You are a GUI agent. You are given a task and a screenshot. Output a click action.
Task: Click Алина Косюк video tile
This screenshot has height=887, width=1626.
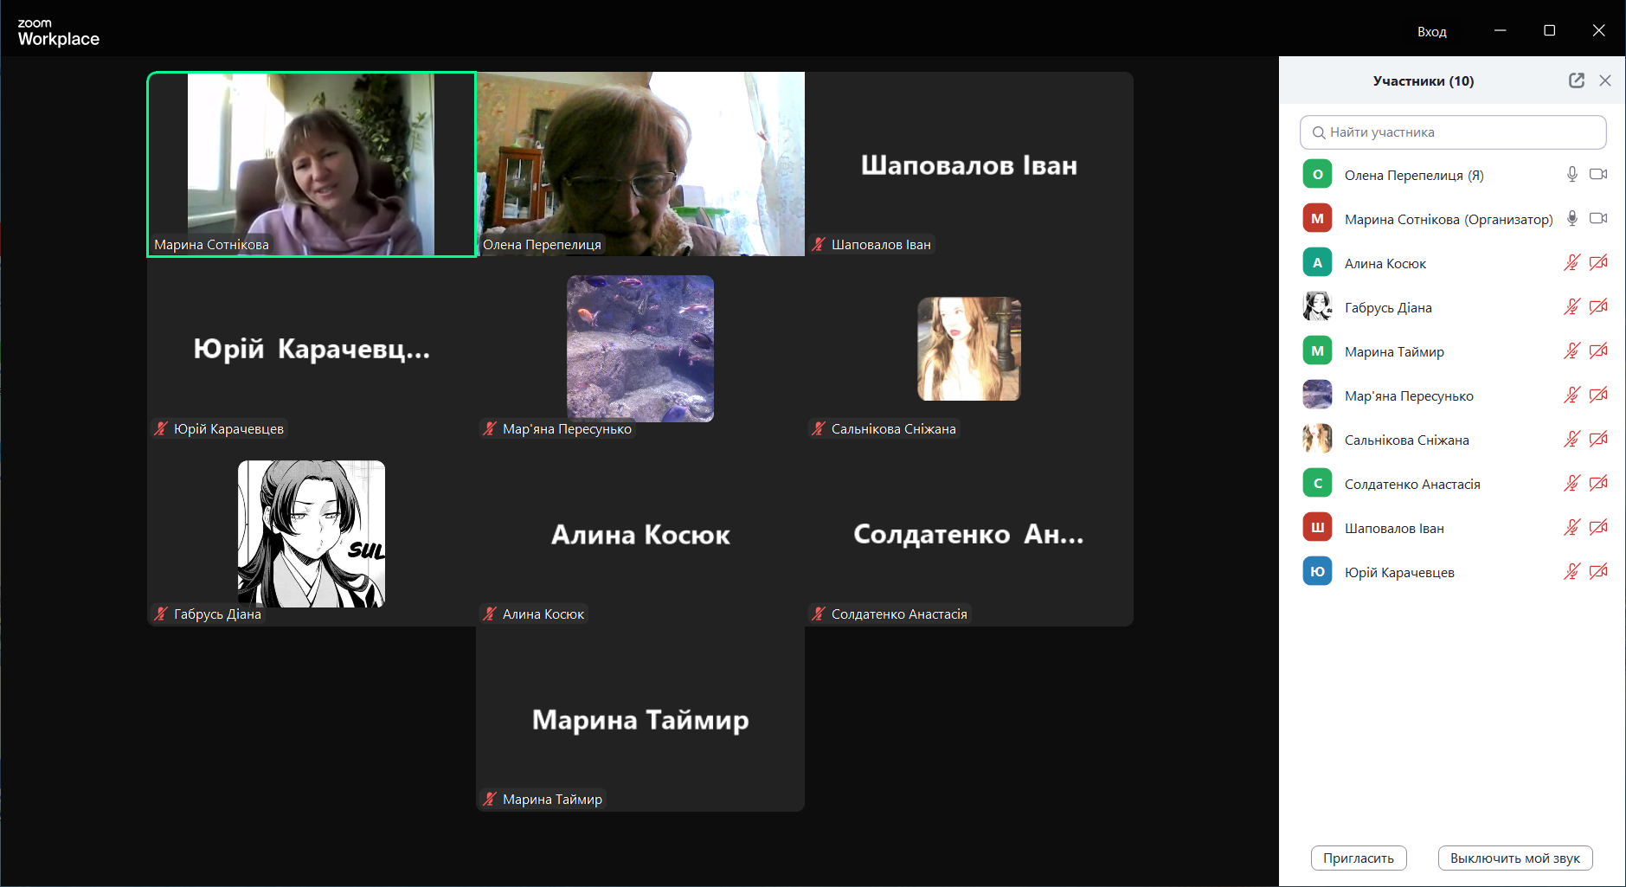coord(640,534)
